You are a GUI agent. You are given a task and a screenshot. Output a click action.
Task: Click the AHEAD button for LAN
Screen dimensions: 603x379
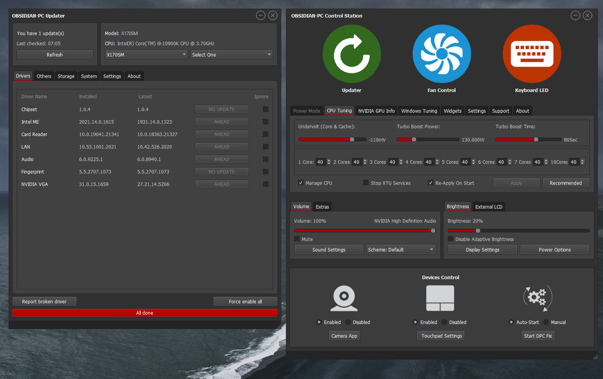222,147
